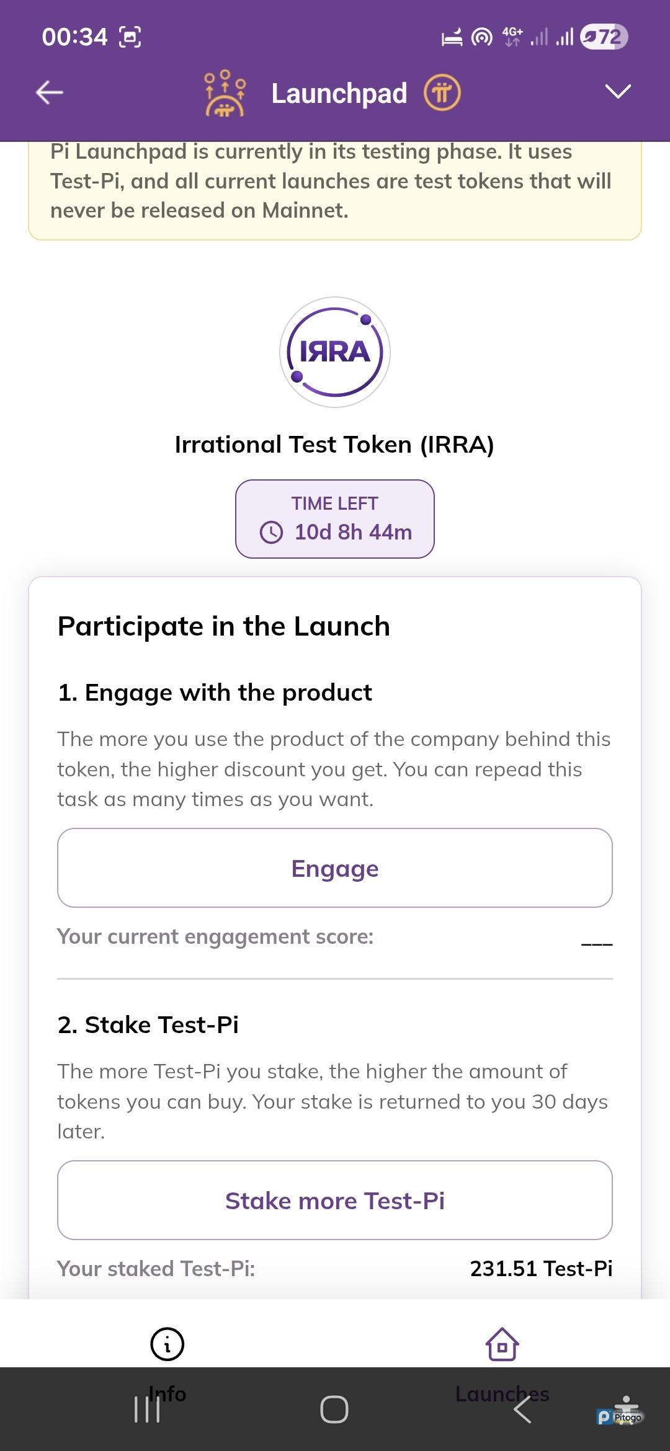
Task: Tap the screen capture status icon
Action: tap(130, 37)
